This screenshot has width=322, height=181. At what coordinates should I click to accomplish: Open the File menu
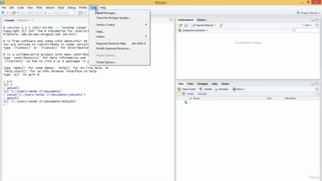[x=4, y=8]
